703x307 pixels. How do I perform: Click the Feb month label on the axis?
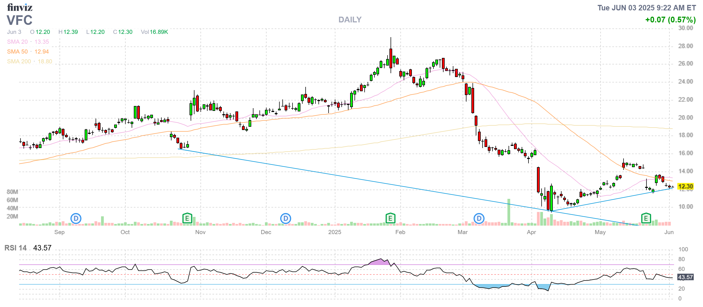pos(400,232)
